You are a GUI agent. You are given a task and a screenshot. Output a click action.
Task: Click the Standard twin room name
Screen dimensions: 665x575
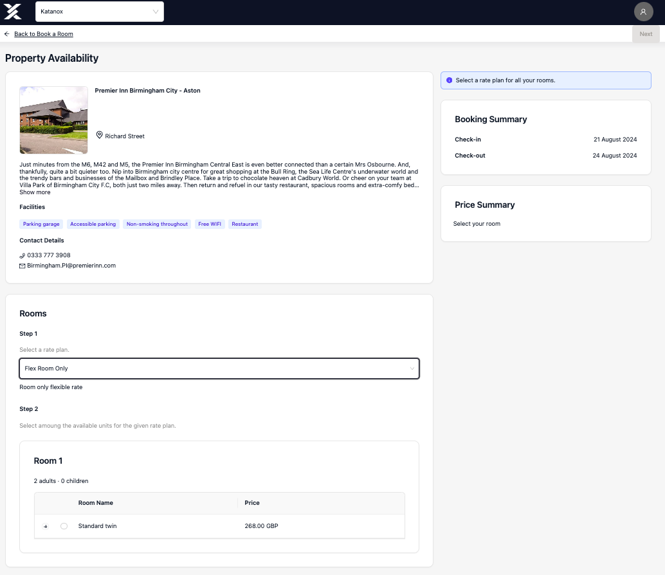coord(98,526)
